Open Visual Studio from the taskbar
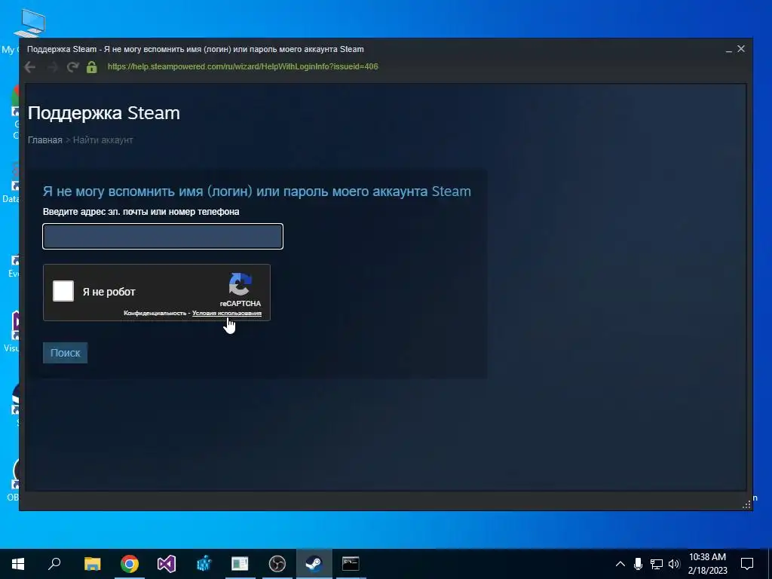The width and height of the screenshot is (772, 579). [x=167, y=564]
